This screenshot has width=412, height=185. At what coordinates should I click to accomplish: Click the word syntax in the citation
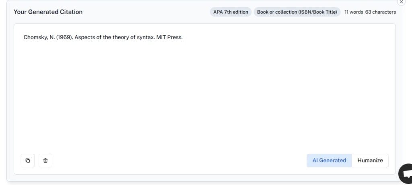(x=145, y=38)
